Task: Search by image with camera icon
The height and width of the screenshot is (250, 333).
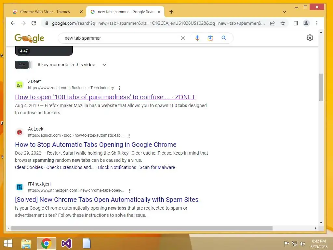Action: [x=210, y=38]
